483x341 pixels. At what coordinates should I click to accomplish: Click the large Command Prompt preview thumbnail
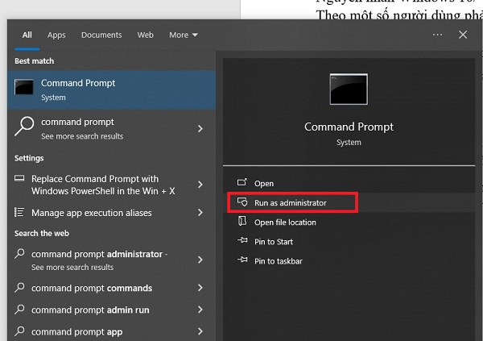[x=349, y=89]
